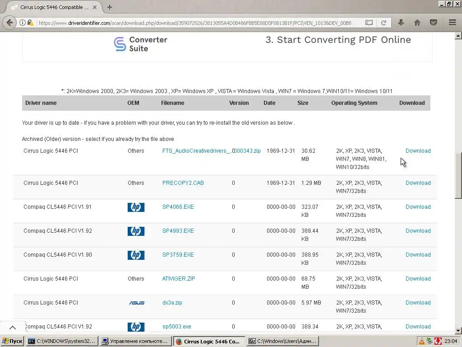This screenshot has width=462, height=347.
Task: Toggle Reader View icon in address bar
Action: [369, 23]
